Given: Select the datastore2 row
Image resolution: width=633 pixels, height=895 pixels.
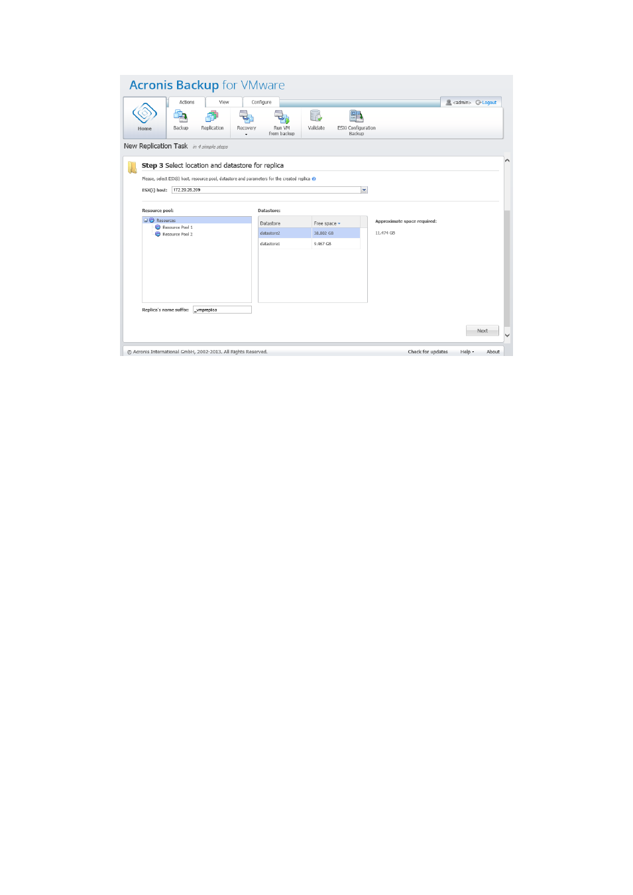Looking at the screenshot, I should (309, 233).
